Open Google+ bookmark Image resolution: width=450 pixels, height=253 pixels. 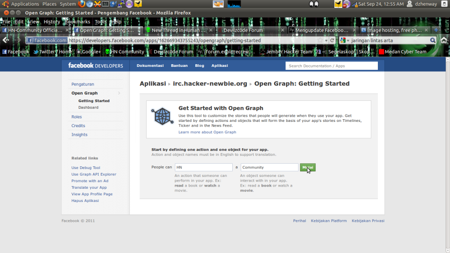89,51
